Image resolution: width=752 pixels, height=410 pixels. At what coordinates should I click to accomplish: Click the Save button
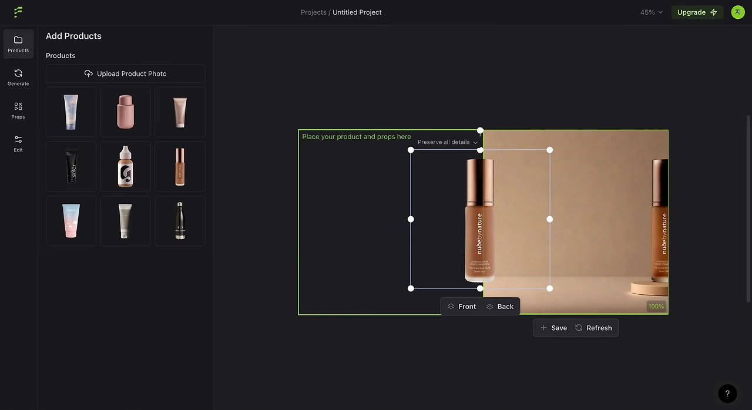[x=553, y=328]
